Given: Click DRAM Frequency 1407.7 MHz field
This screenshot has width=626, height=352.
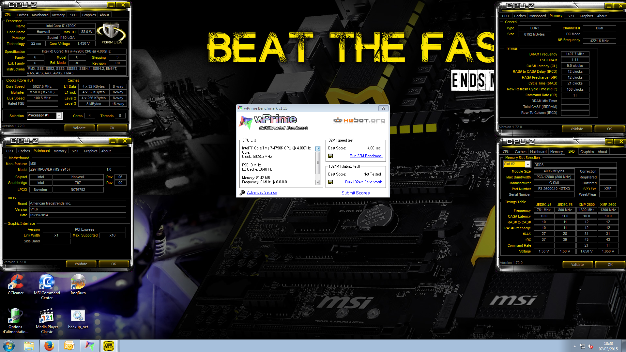Looking at the screenshot, I should (x=575, y=54).
